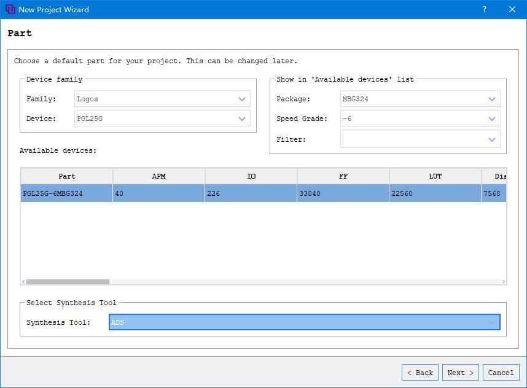
Task: Sort by the APM column header
Action: (x=158, y=176)
